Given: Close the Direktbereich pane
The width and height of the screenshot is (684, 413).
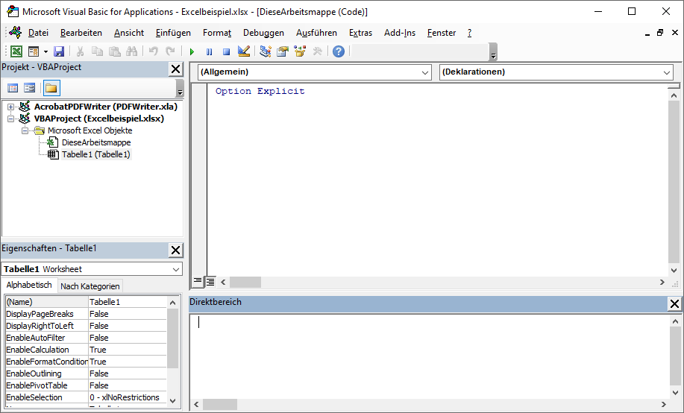Looking at the screenshot, I should click(x=674, y=303).
